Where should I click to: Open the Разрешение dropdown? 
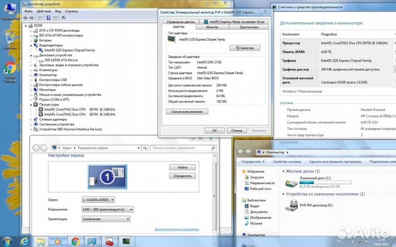(x=108, y=209)
